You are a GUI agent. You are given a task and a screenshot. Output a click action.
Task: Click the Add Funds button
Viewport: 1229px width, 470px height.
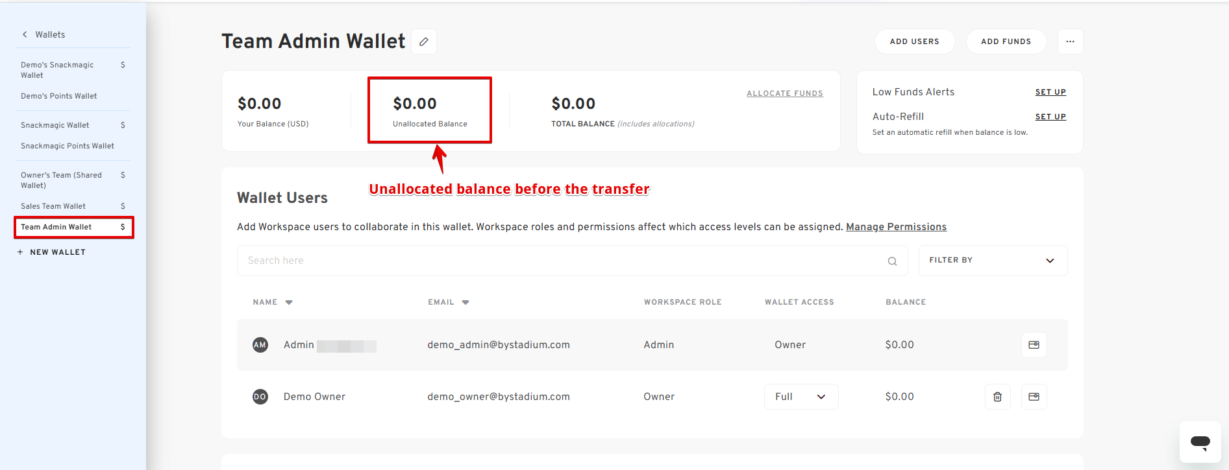coord(1006,41)
